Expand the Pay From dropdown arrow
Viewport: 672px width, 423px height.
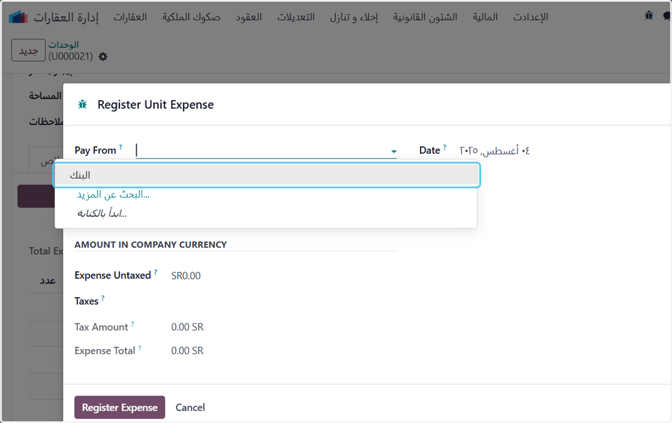point(394,151)
